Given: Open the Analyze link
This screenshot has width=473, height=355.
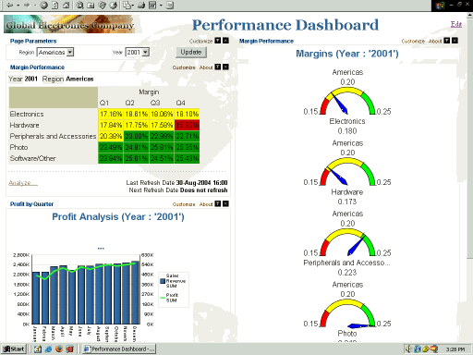Looking at the screenshot, I should coord(23,183).
